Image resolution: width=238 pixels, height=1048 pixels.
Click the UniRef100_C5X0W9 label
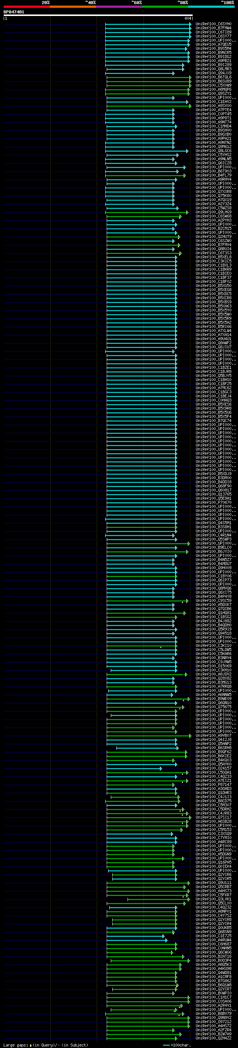click(x=213, y=86)
